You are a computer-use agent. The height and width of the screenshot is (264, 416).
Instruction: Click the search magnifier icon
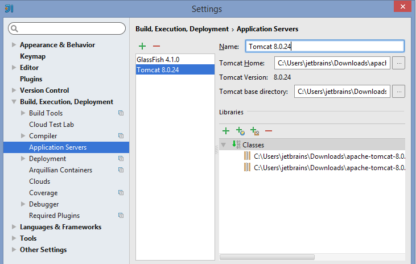(x=14, y=28)
